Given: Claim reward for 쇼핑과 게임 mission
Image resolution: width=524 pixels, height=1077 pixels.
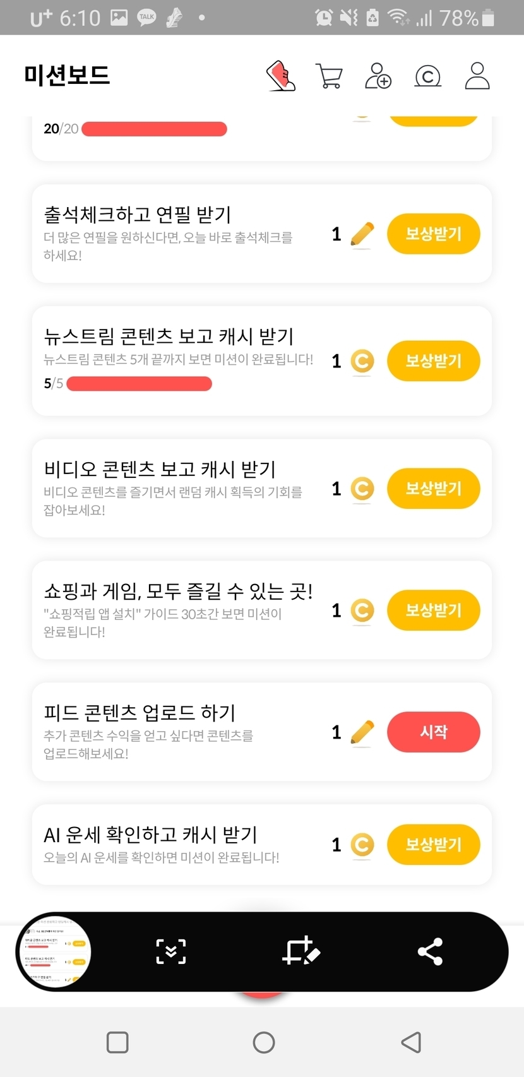Looking at the screenshot, I should point(433,610).
